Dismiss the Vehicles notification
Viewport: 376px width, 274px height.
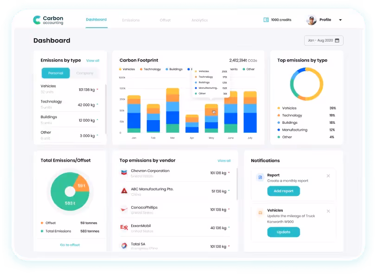coord(328,211)
